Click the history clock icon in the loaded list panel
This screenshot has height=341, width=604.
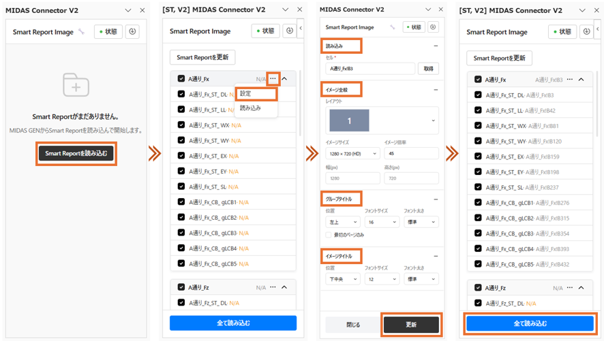tap(586, 32)
